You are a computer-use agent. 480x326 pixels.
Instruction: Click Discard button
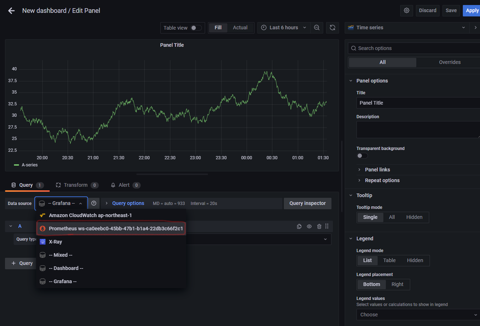point(428,10)
